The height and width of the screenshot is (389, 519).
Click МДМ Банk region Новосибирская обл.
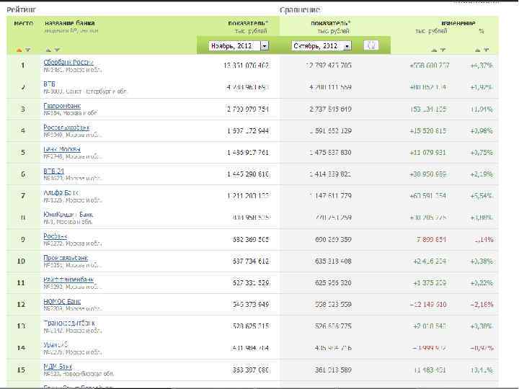click(88, 374)
